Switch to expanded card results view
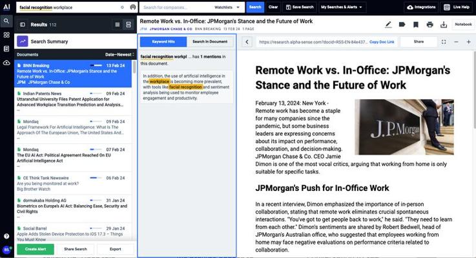 tap(128, 25)
